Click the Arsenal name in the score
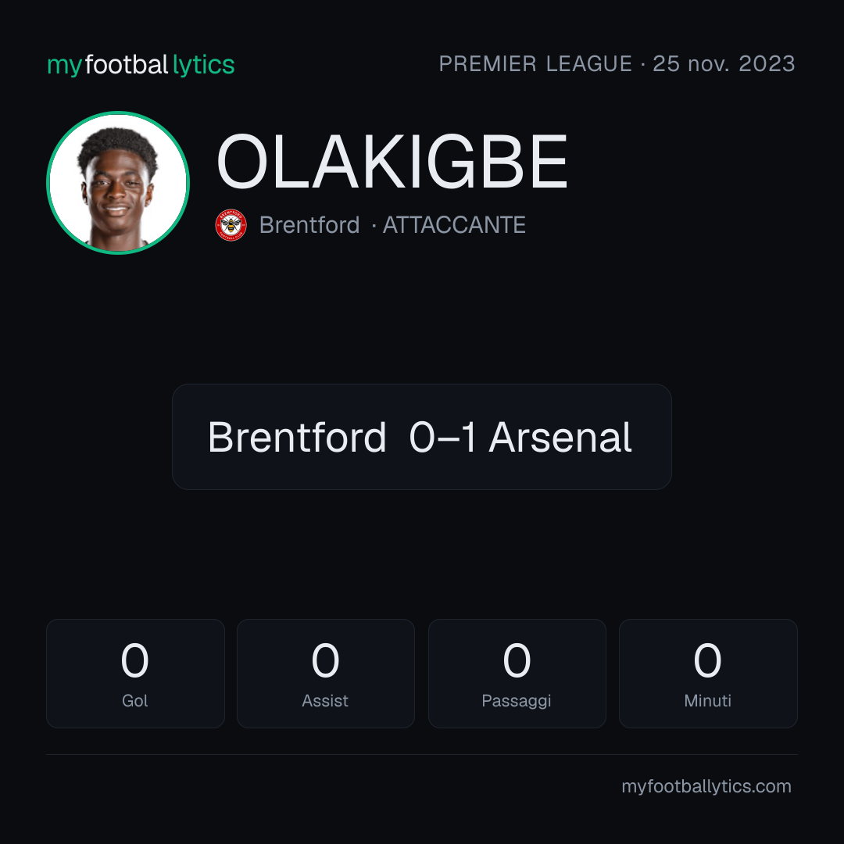 pos(560,437)
